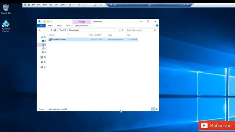The image size is (235, 132).
Task: Click the Quick access star icon in sidebar
Action: point(42,37)
